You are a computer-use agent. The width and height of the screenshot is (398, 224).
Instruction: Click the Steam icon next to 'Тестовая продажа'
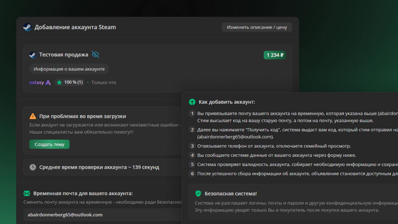(33, 55)
